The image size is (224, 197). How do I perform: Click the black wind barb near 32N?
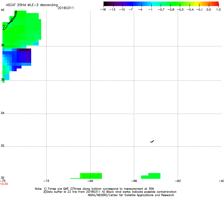152,142
